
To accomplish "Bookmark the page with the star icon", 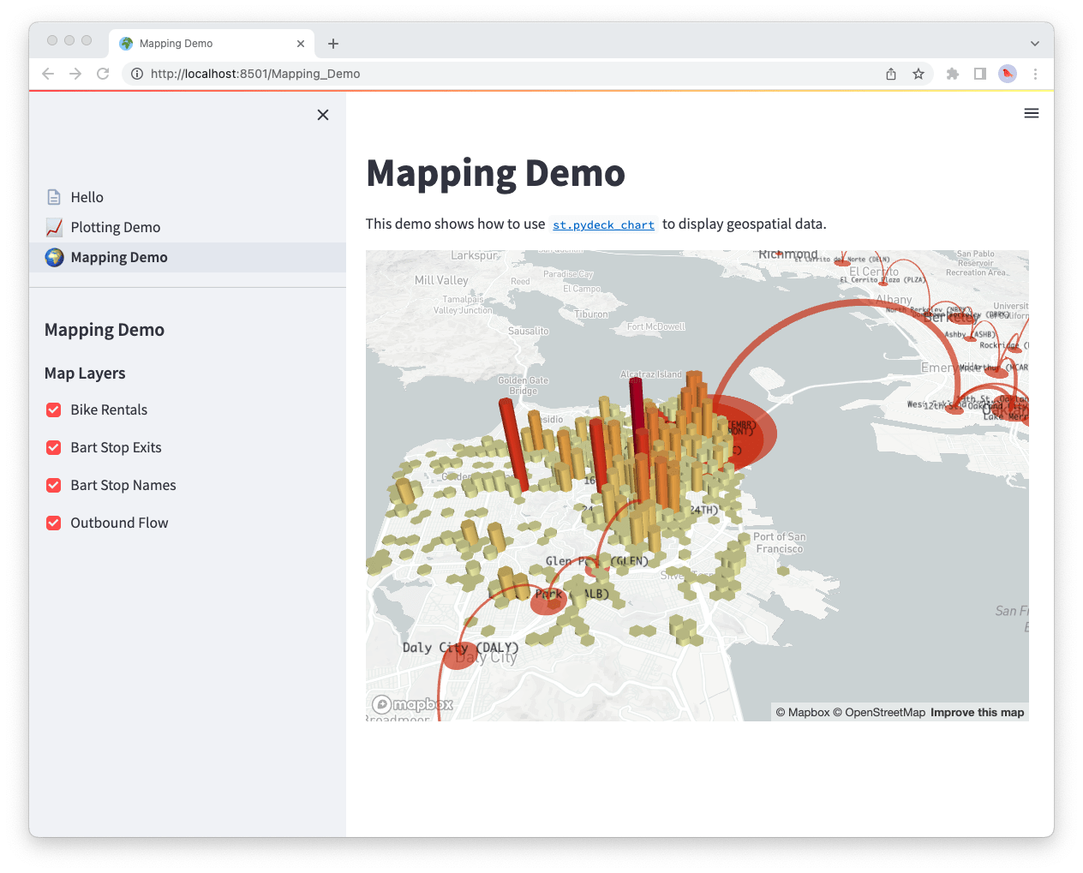I will [919, 74].
